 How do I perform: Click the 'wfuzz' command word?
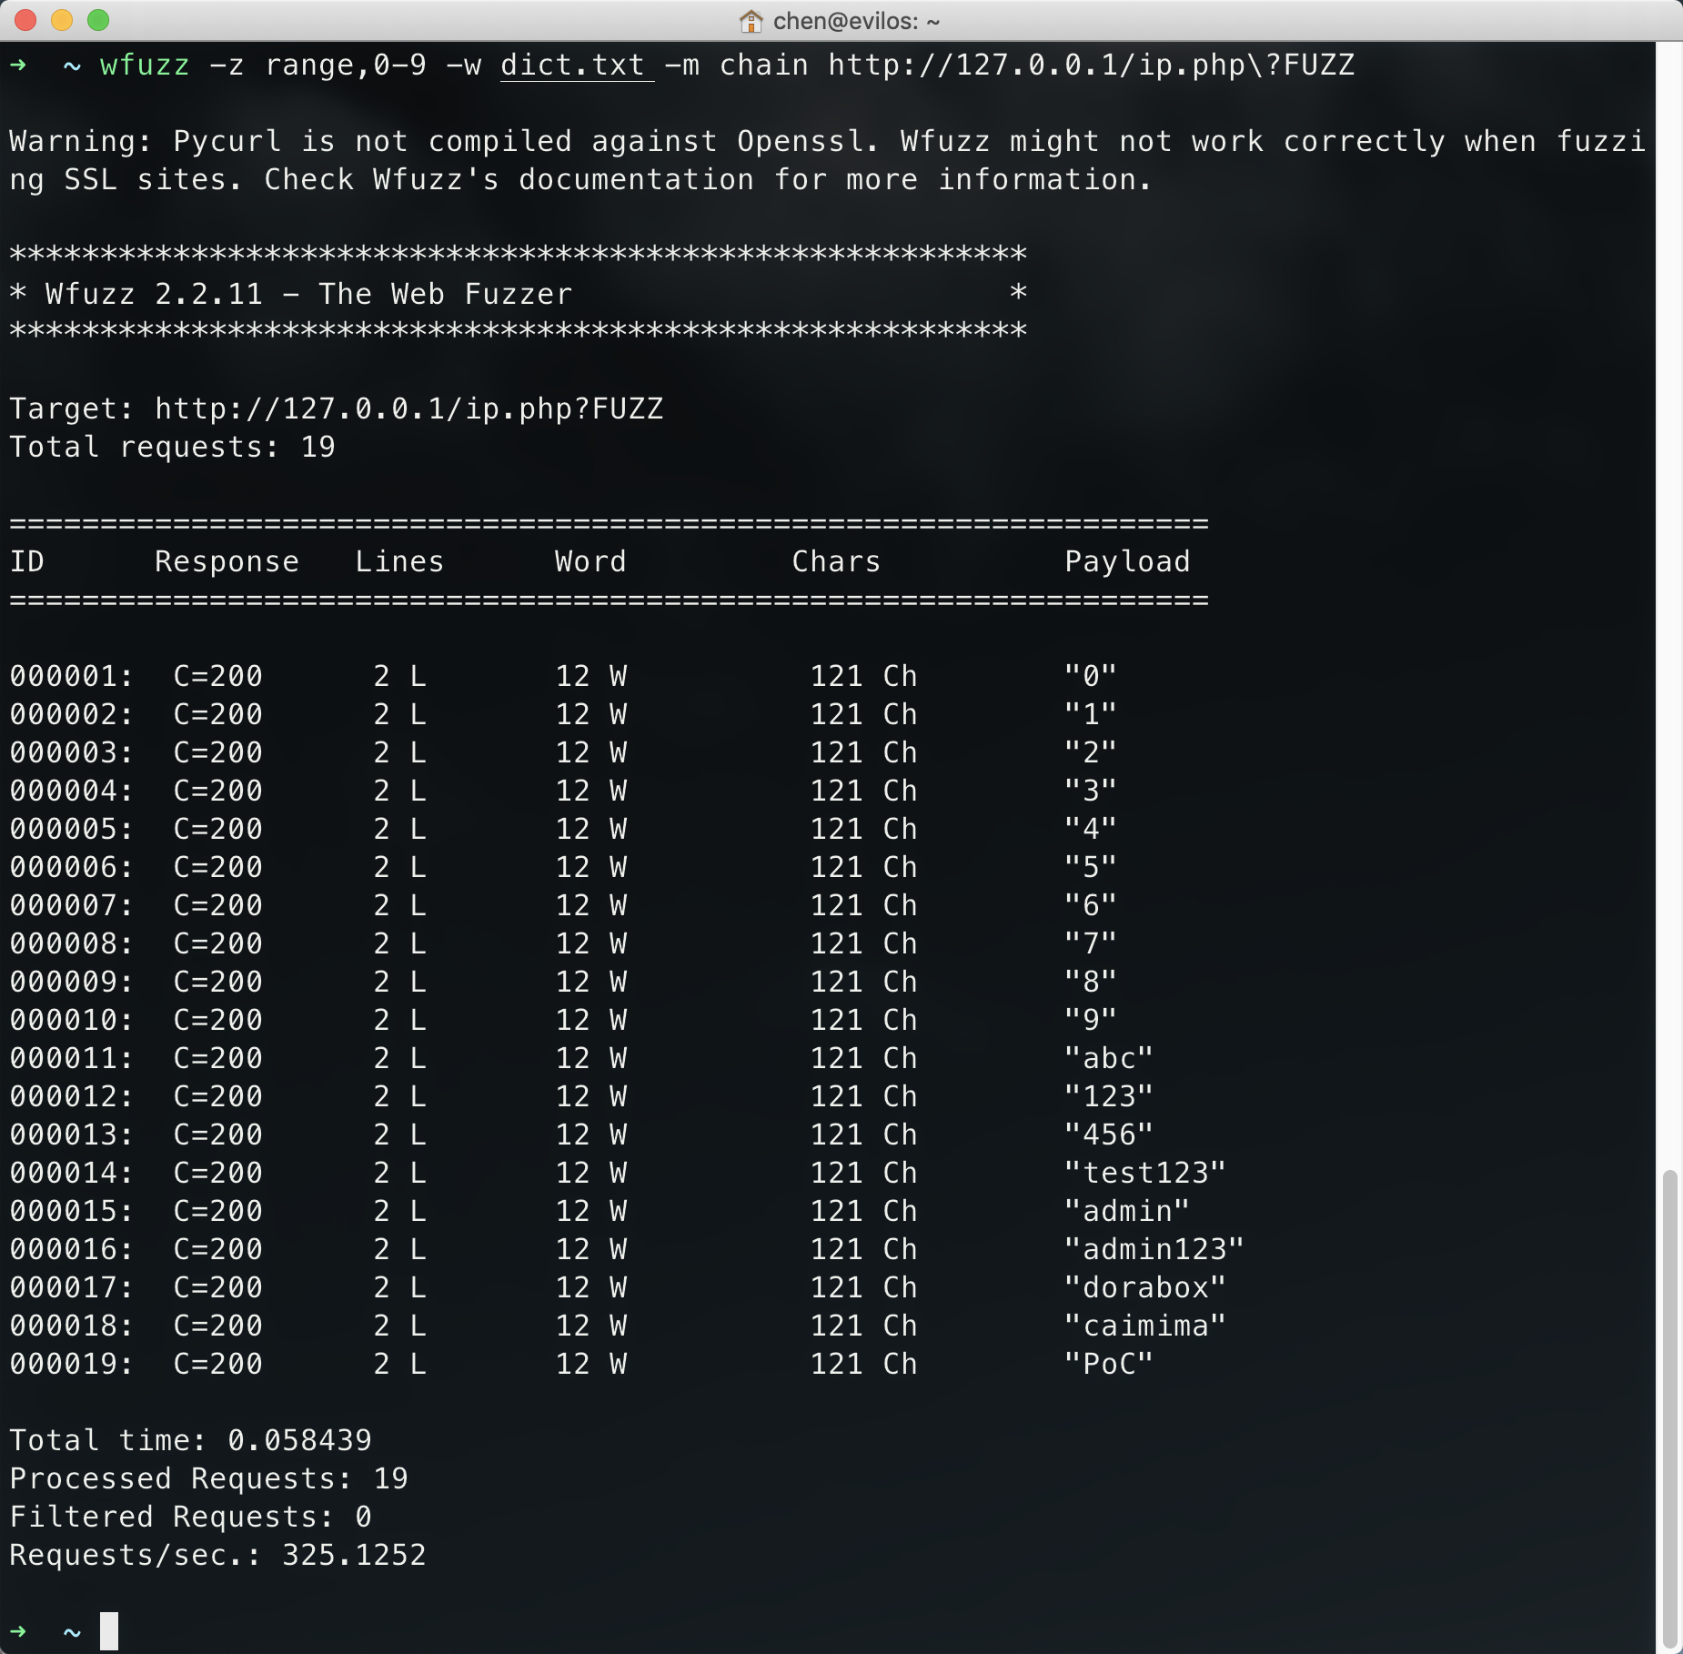coord(145,66)
